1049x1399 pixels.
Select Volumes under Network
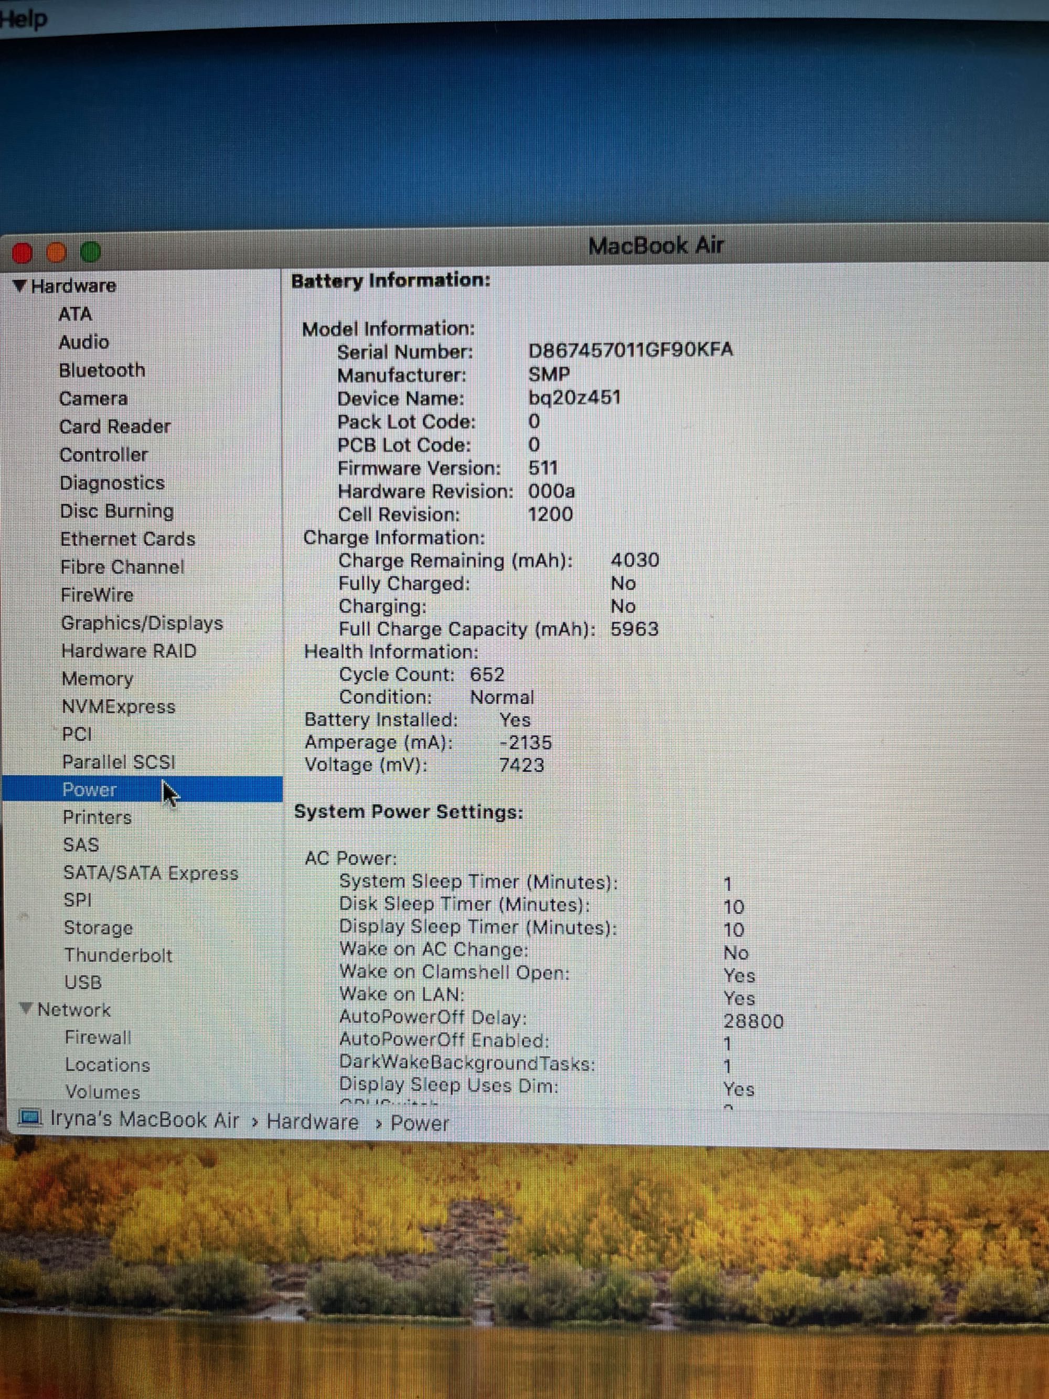click(x=102, y=1092)
